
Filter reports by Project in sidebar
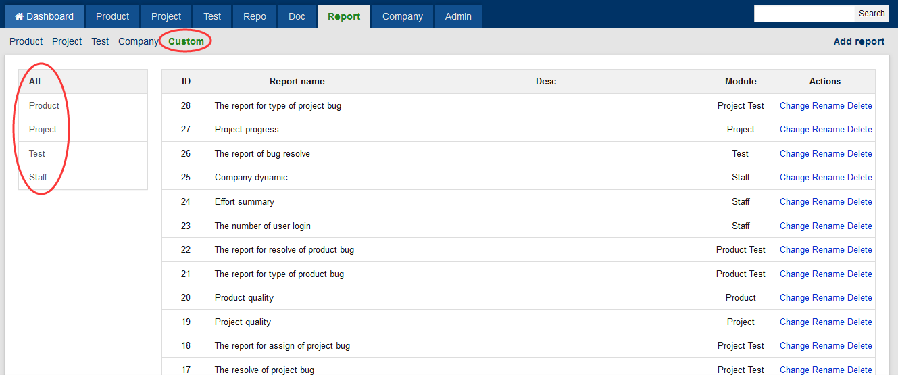pos(43,129)
